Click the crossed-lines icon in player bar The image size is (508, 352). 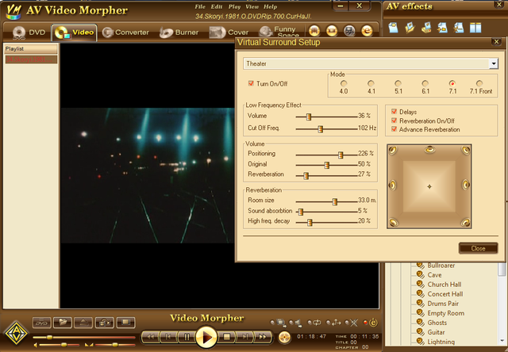tap(354, 323)
